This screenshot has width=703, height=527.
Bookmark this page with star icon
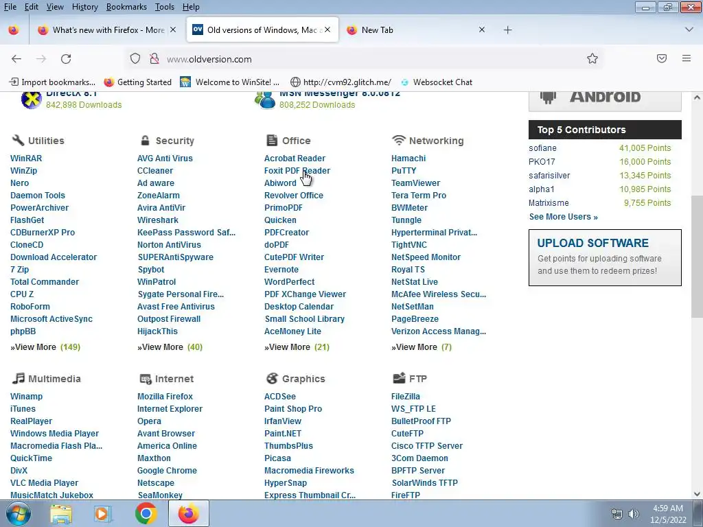pyautogui.click(x=592, y=59)
